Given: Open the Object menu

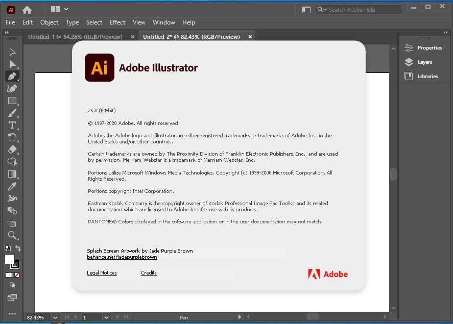Looking at the screenshot, I should pos(49,22).
